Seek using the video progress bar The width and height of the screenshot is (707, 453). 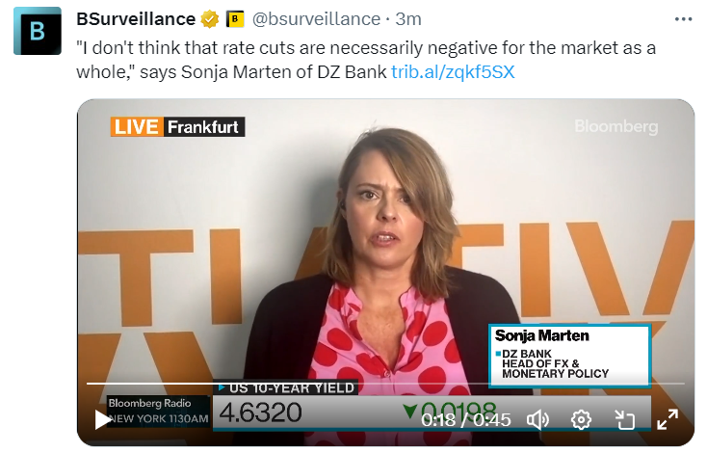tap(385, 384)
